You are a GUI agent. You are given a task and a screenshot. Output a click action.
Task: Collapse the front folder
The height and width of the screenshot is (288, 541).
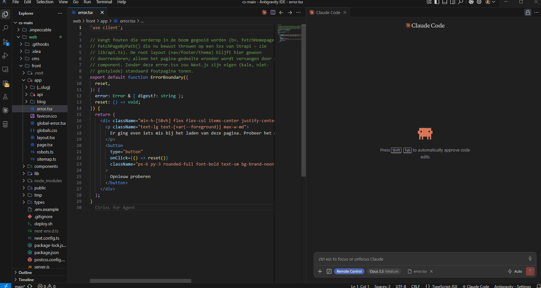40,66
